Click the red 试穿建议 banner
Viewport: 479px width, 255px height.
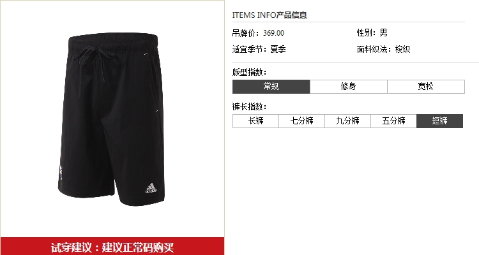[112, 247]
